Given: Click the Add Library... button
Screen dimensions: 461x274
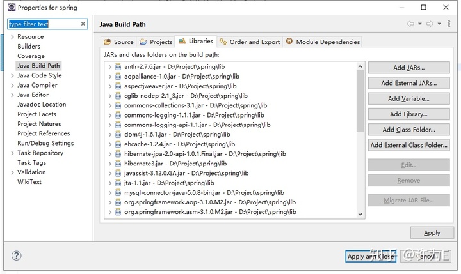Looking at the screenshot, I should pos(408,114).
